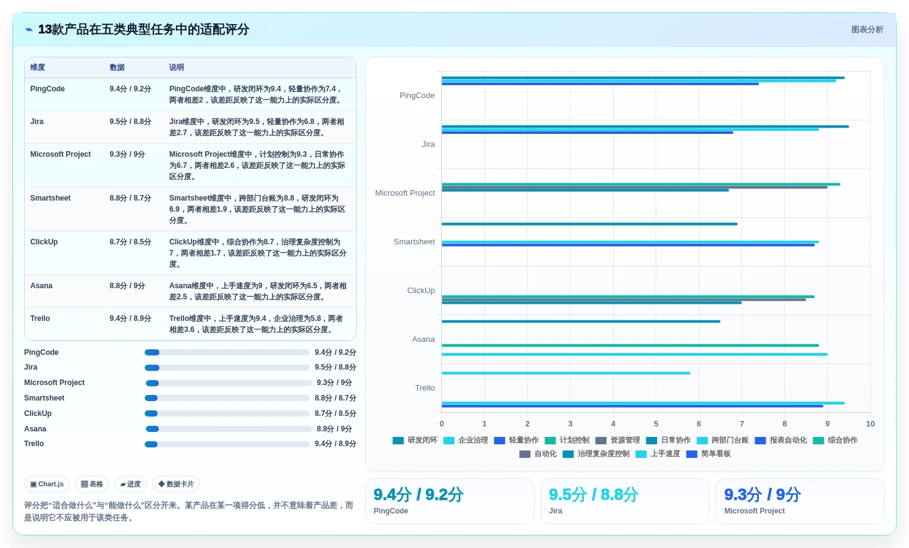Open the PingCode 9.4分 / 9.2分 summary card
This screenshot has width=909, height=548.
(450, 501)
